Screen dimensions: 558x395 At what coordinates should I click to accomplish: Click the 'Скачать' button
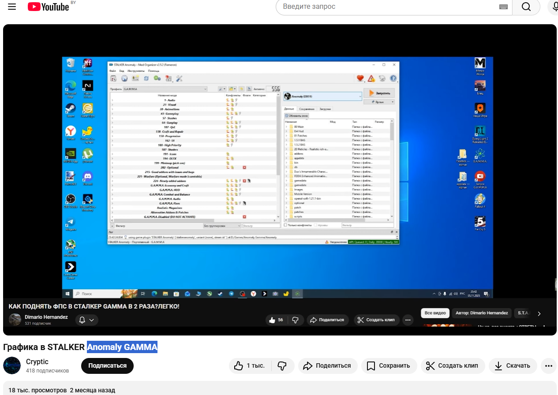point(513,365)
